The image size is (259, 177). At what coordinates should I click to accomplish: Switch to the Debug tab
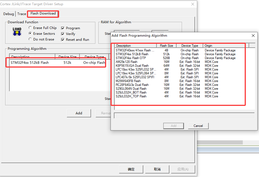click(x=9, y=14)
